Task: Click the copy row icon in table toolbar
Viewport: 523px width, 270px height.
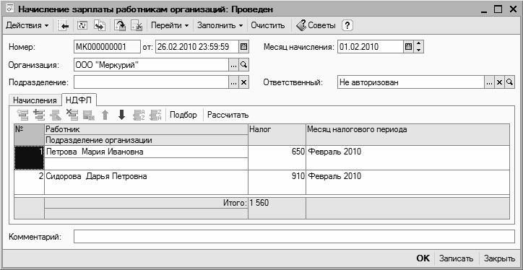Action: point(39,115)
